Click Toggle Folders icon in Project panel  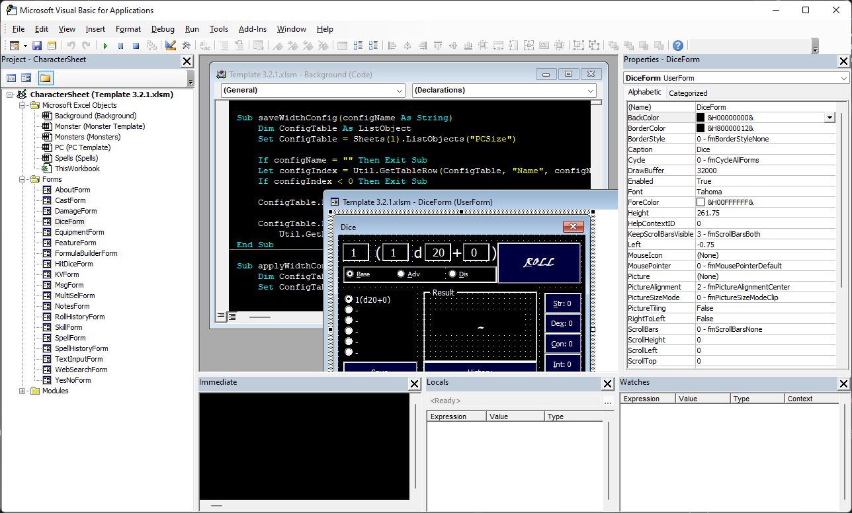45,78
